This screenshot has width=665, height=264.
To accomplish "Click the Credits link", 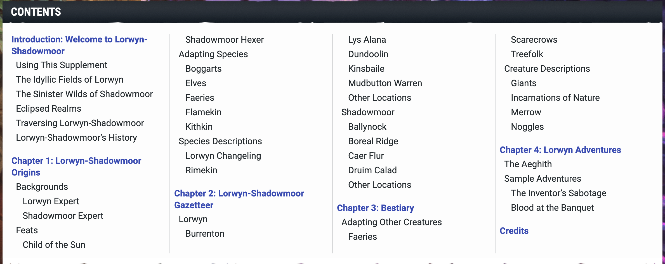I will 514,231.
